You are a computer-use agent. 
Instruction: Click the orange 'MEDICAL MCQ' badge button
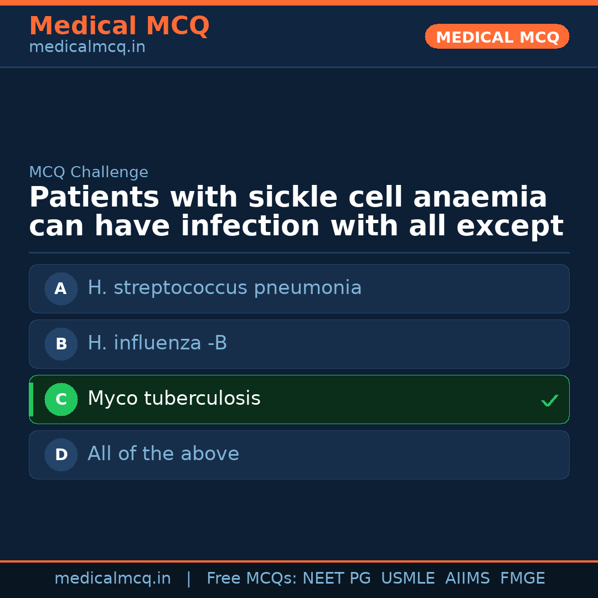497,37
